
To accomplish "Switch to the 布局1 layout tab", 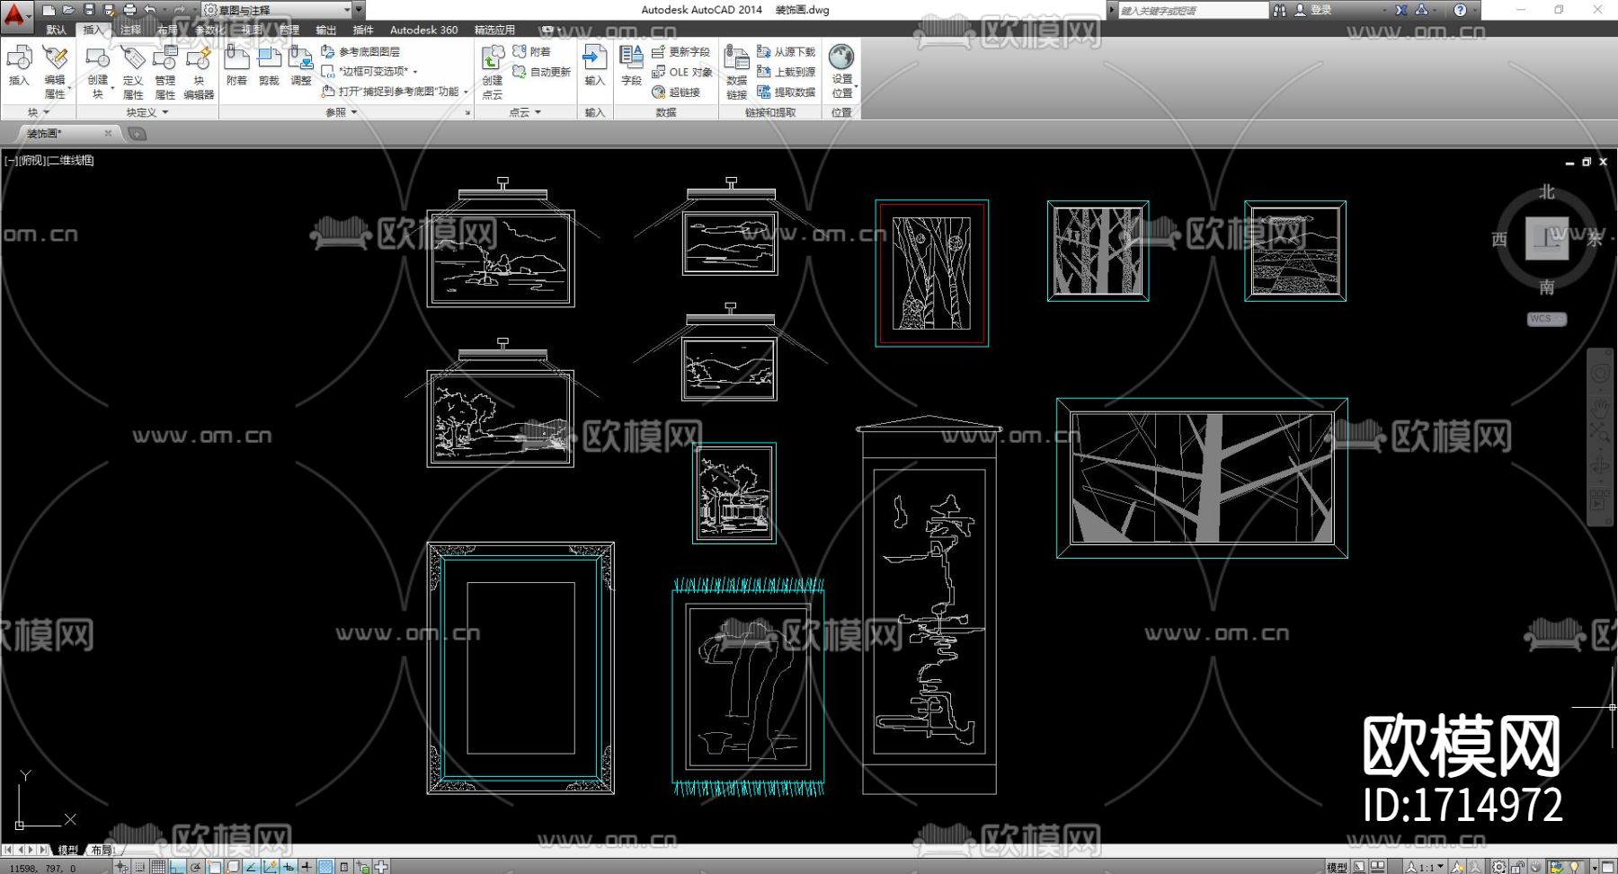I will 102,850.
